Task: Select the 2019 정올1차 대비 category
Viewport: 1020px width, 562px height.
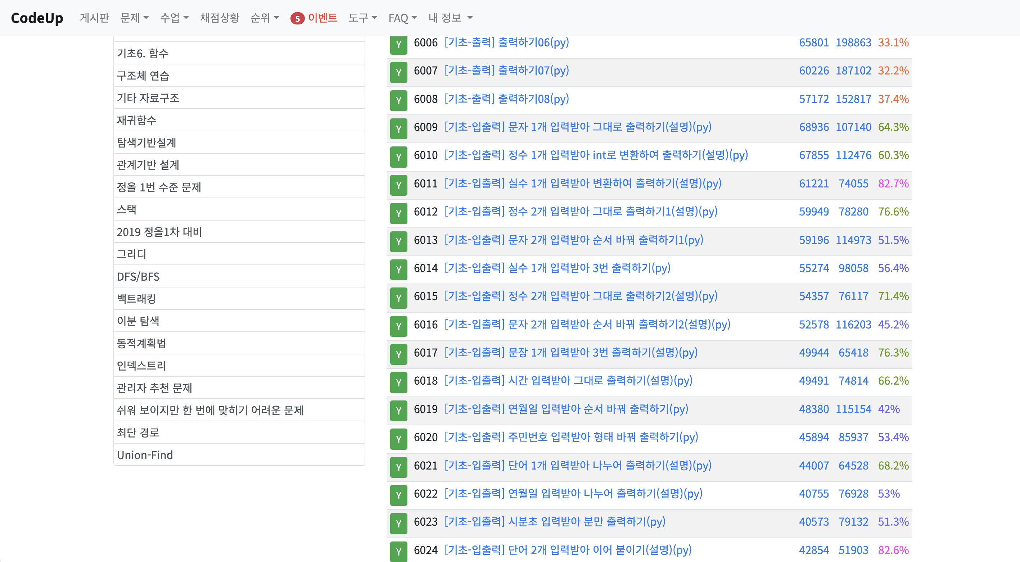Action: tap(239, 232)
